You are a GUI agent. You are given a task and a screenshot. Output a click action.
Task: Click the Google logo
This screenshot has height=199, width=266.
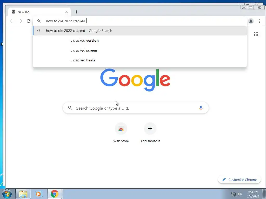click(135, 80)
